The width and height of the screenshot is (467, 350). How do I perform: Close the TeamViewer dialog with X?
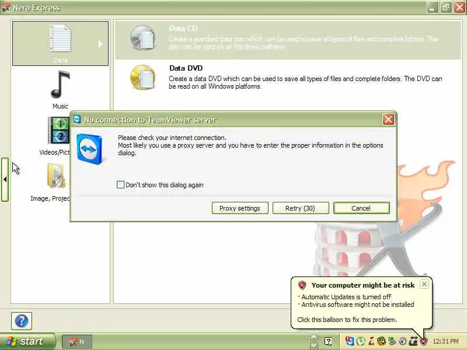click(388, 120)
